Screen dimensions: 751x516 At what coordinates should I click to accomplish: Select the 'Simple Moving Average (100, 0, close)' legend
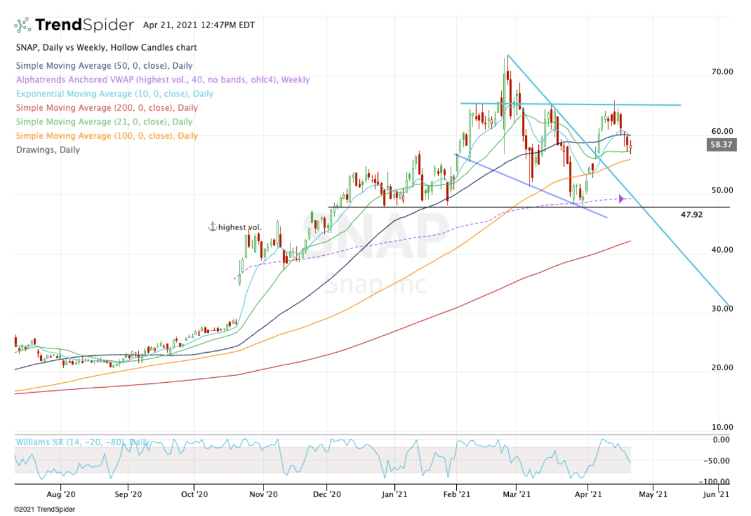coord(106,136)
